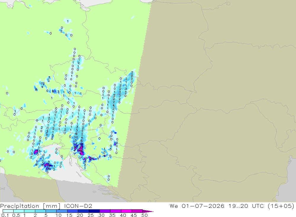
Task: Click the map precipitation value '12'
Action: pos(43,83)
